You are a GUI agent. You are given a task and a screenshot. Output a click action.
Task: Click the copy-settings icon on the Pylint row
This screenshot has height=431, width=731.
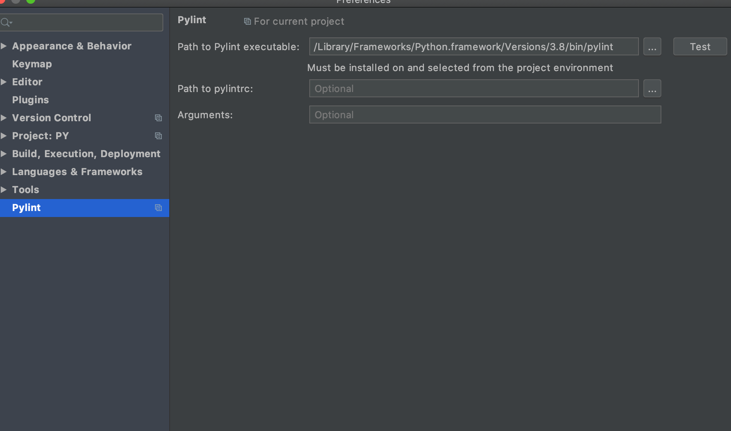(158, 208)
